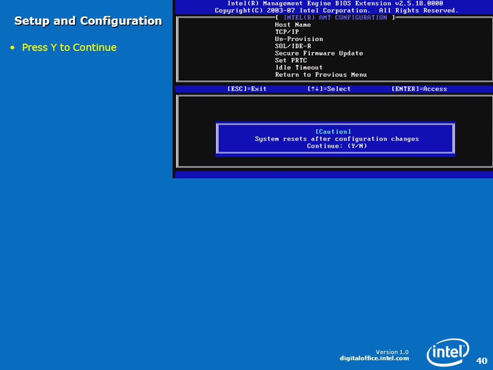The height and width of the screenshot is (370, 493).
Task: Click the [ENTER]=Access hint
Action: coord(419,89)
